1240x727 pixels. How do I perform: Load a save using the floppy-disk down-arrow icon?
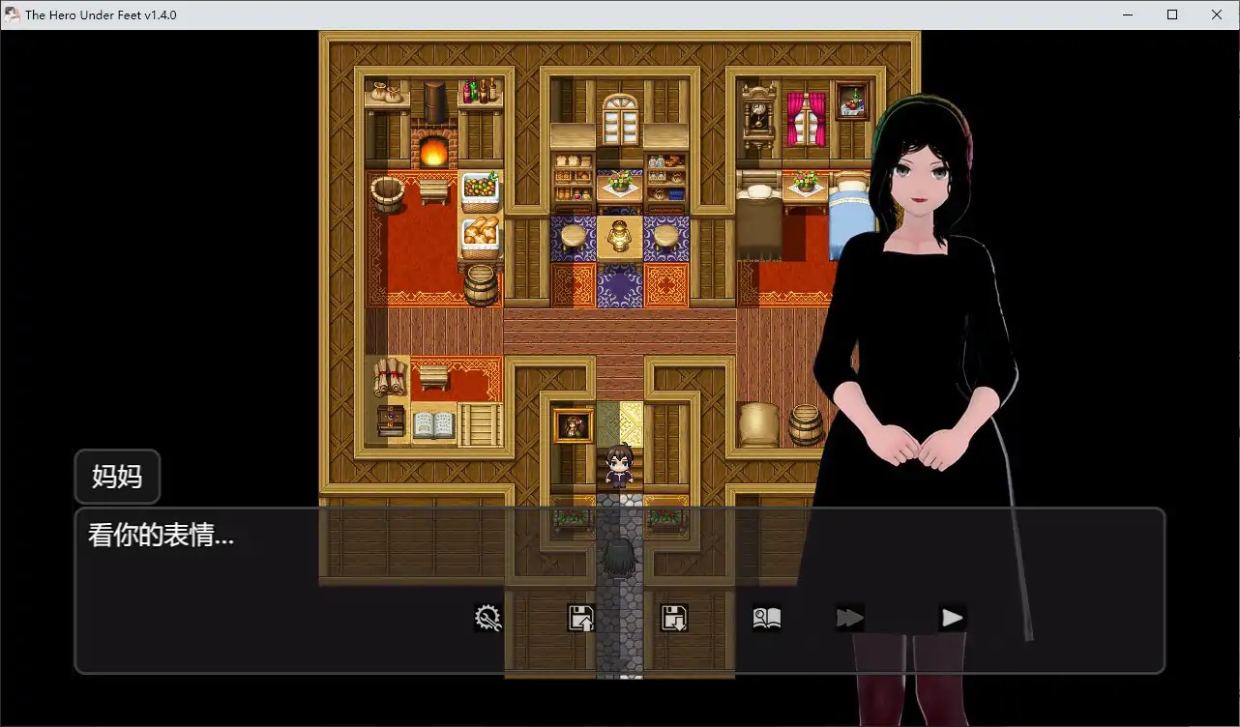(x=673, y=618)
